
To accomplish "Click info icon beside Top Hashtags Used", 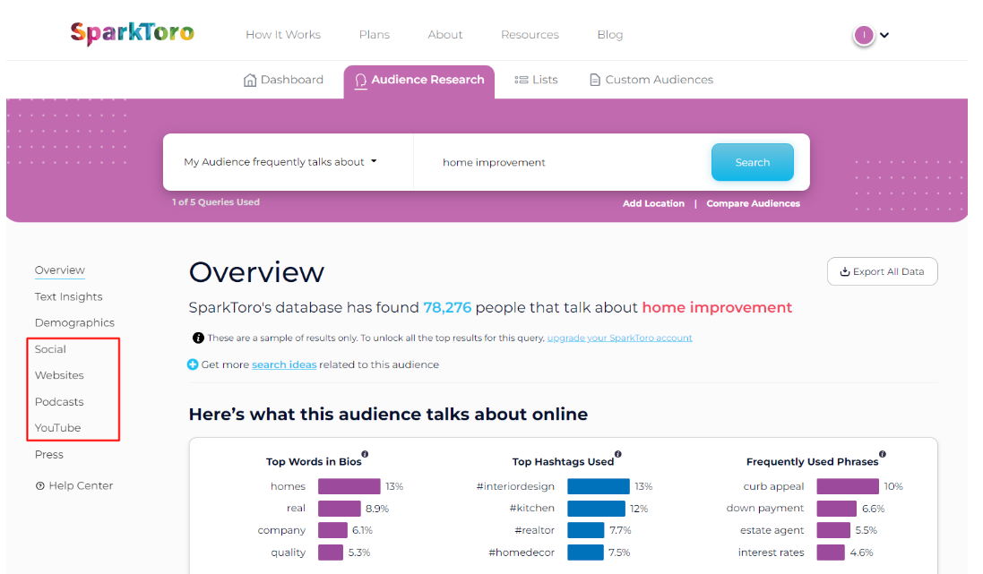I will [618, 454].
